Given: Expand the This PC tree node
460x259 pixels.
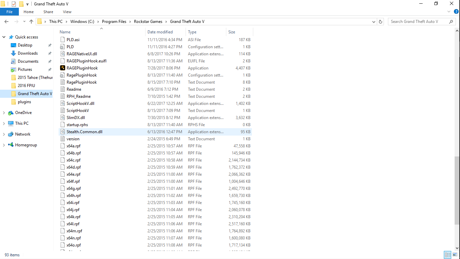Looking at the screenshot, I should pyautogui.click(x=4, y=123).
